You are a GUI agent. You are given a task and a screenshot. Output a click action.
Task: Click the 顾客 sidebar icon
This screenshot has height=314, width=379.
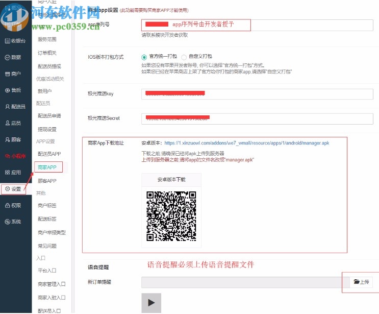pyautogui.click(x=8, y=139)
